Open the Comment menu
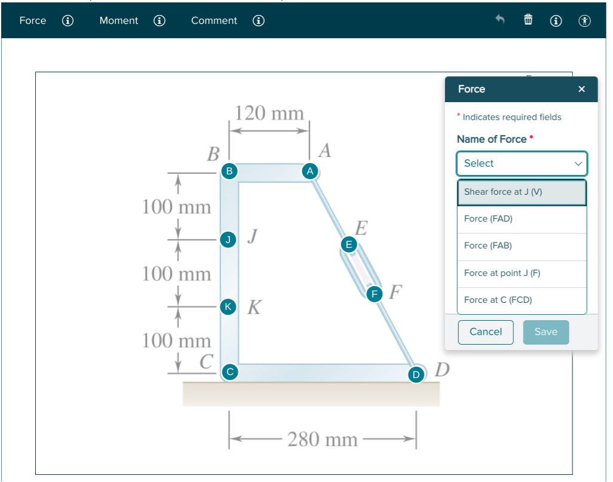Viewport: 613px width, 482px height. coord(214,20)
